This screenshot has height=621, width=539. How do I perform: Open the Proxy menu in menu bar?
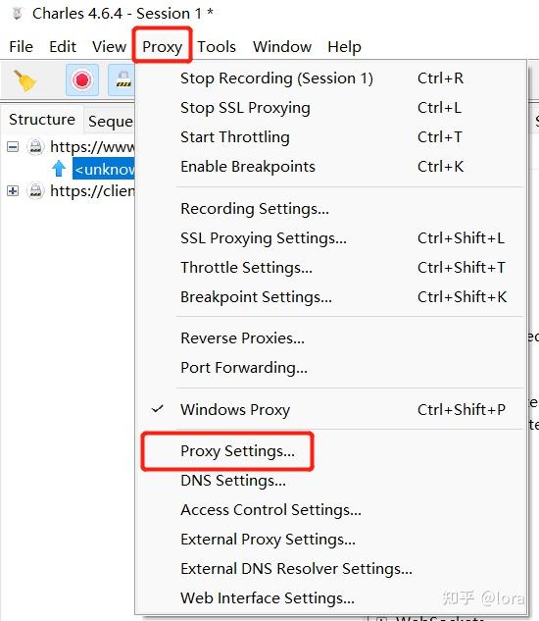(163, 46)
